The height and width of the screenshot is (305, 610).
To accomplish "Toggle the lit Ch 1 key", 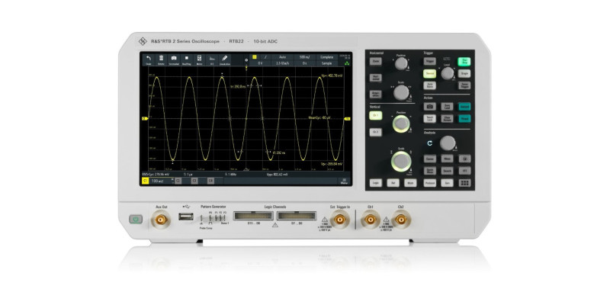I will [x=375, y=116].
